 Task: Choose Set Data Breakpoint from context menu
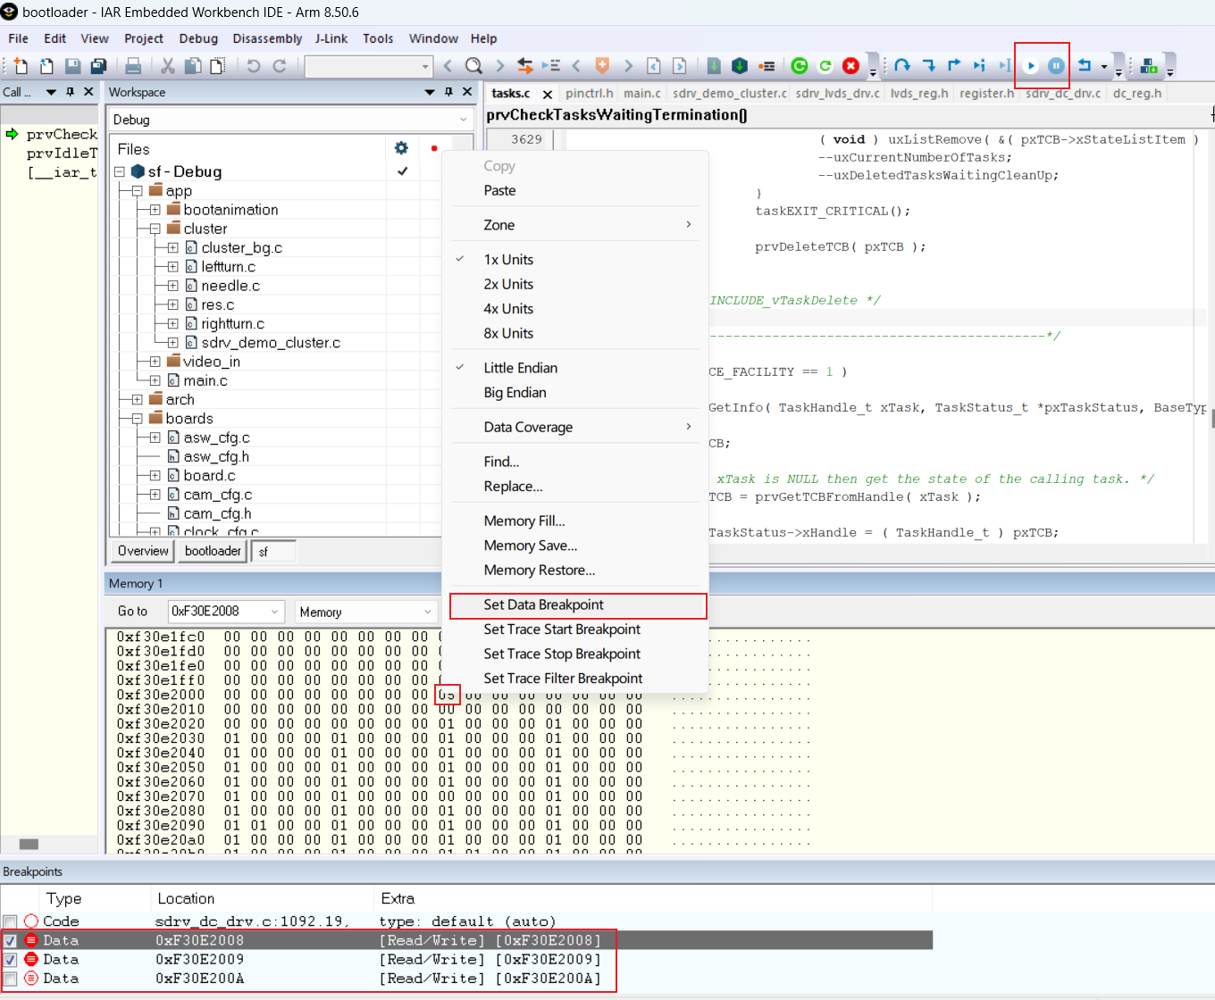[542, 604]
